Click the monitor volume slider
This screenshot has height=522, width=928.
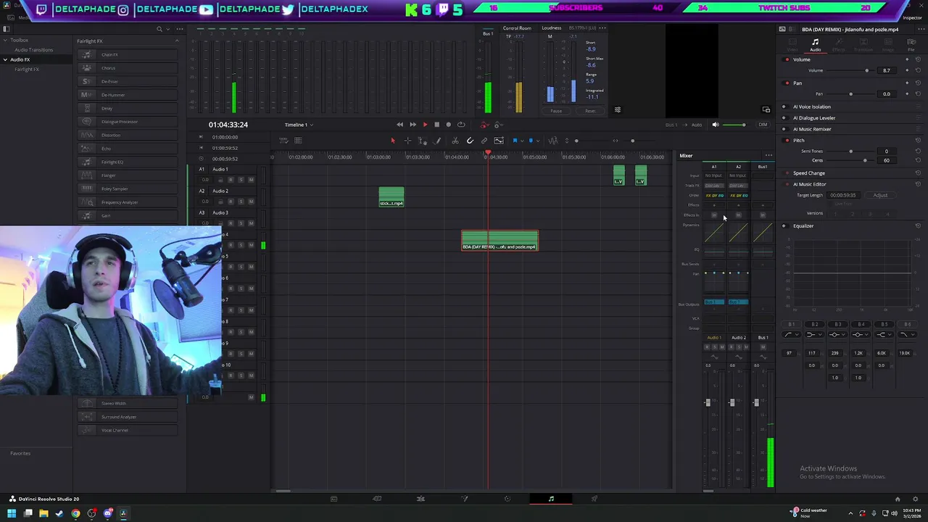coord(734,125)
